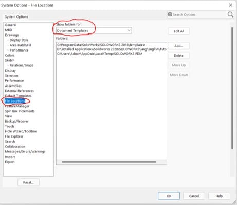This screenshot has height=205, width=237.
Task: Select Sketch in the options tree
Action: click(x=10, y=60)
